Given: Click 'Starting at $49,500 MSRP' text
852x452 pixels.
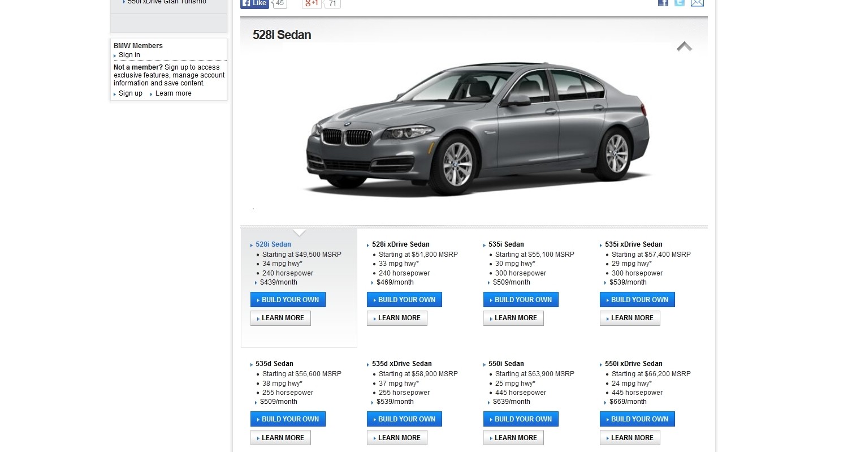Looking at the screenshot, I should click(x=302, y=255).
